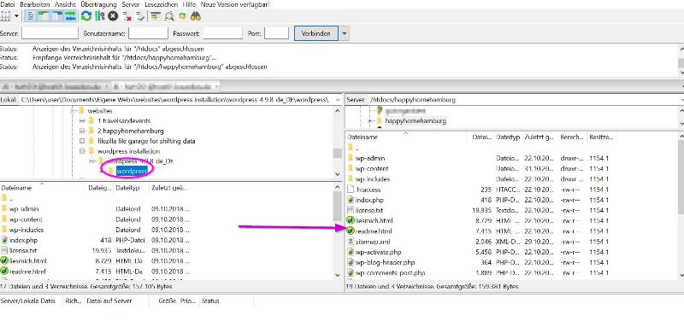Search files with the binoculars icon
684x327 pixels.
click(x=195, y=16)
